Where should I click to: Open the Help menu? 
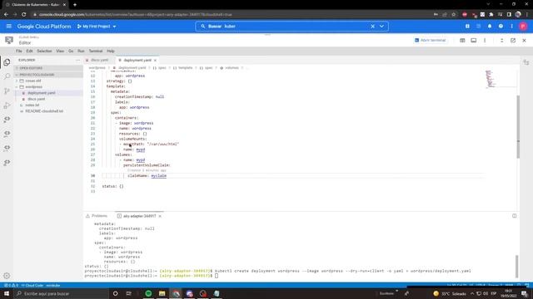click(111, 51)
